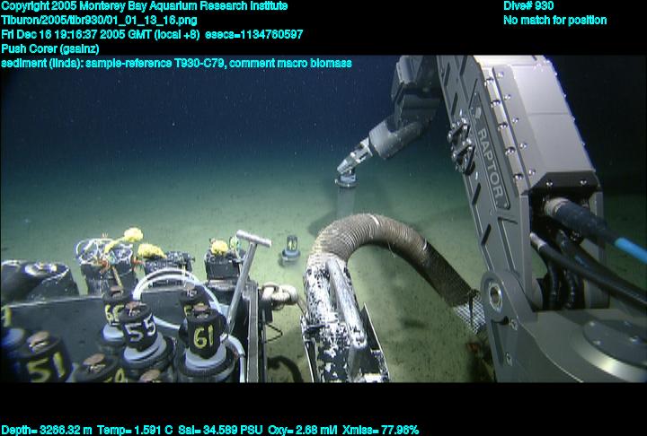Viewport: 647px width, 436px height.
Task: Click the timestamp 'Fri Dec 16 19:16:37 2005 GMT'
Action: pyautogui.click(x=76, y=35)
